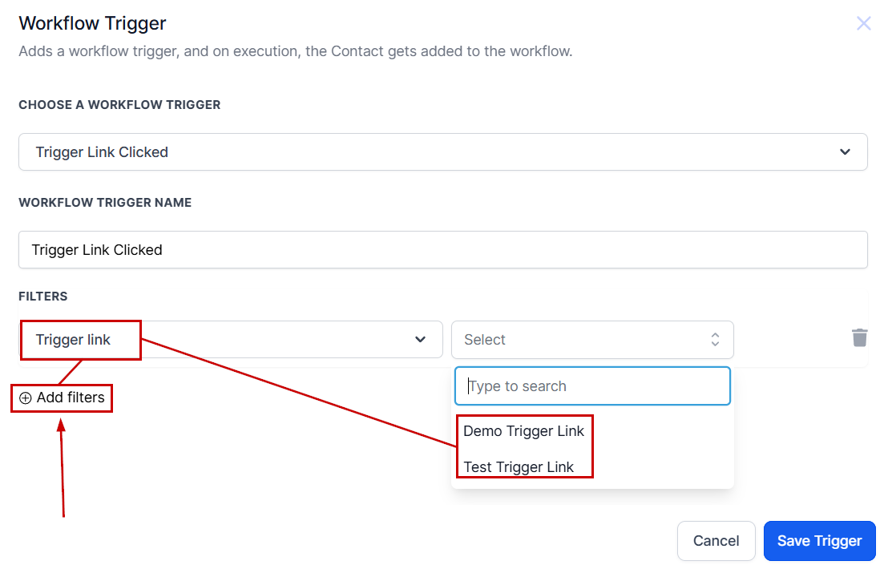Click inside the Trigger Link Clicked name box
The width and height of the screenshot is (892, 565).
321,249
